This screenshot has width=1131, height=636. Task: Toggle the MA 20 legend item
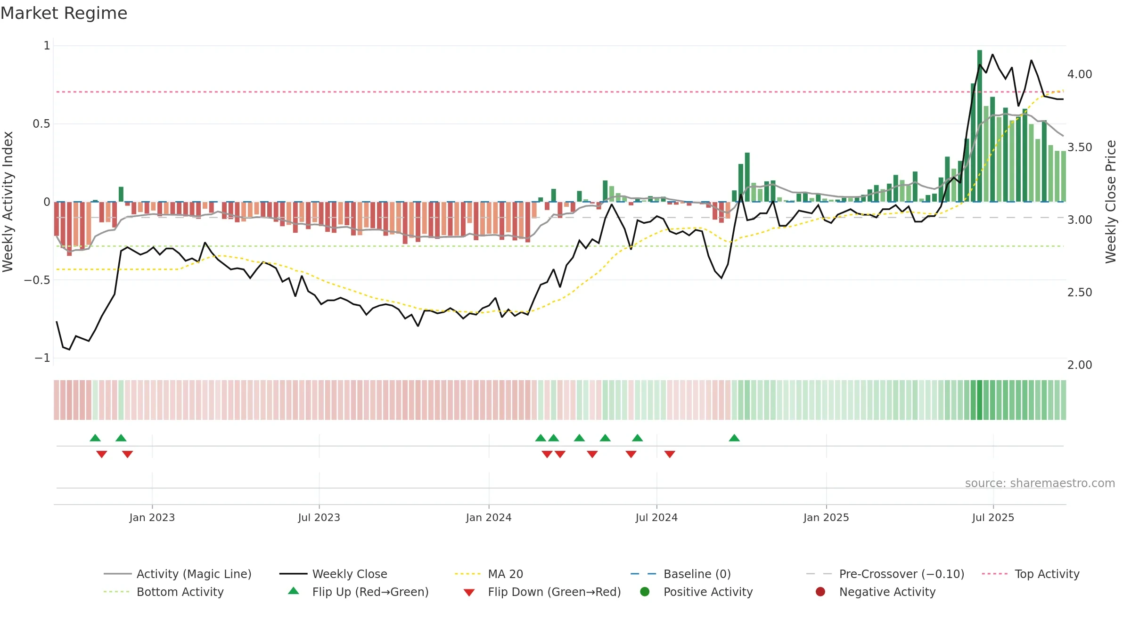489,574
